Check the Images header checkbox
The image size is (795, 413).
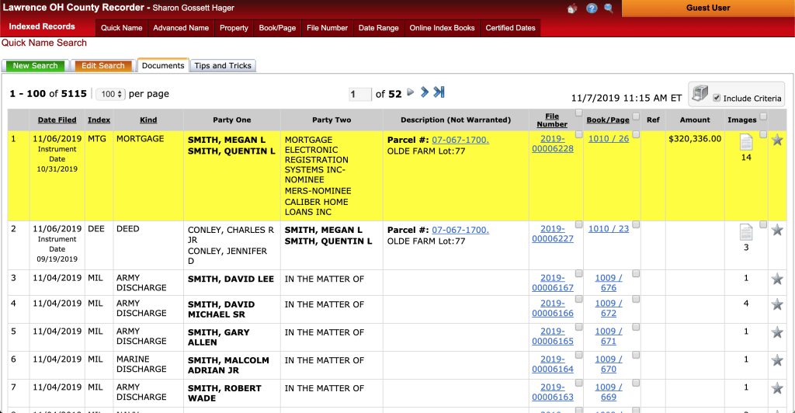click(x=763, y=116)
